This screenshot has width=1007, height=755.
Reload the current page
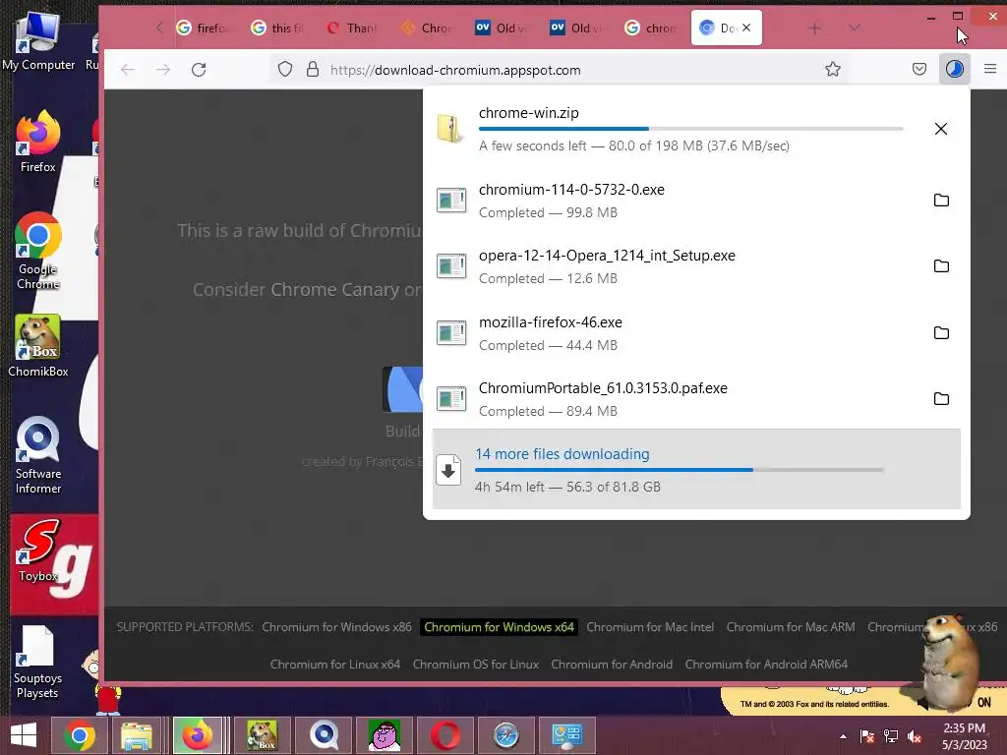click(x=199, y=70)
